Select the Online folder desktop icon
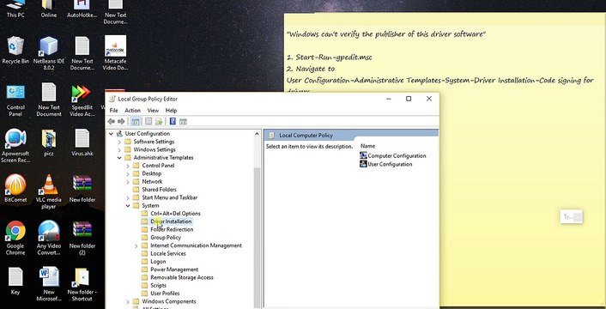 pos(49,9)
